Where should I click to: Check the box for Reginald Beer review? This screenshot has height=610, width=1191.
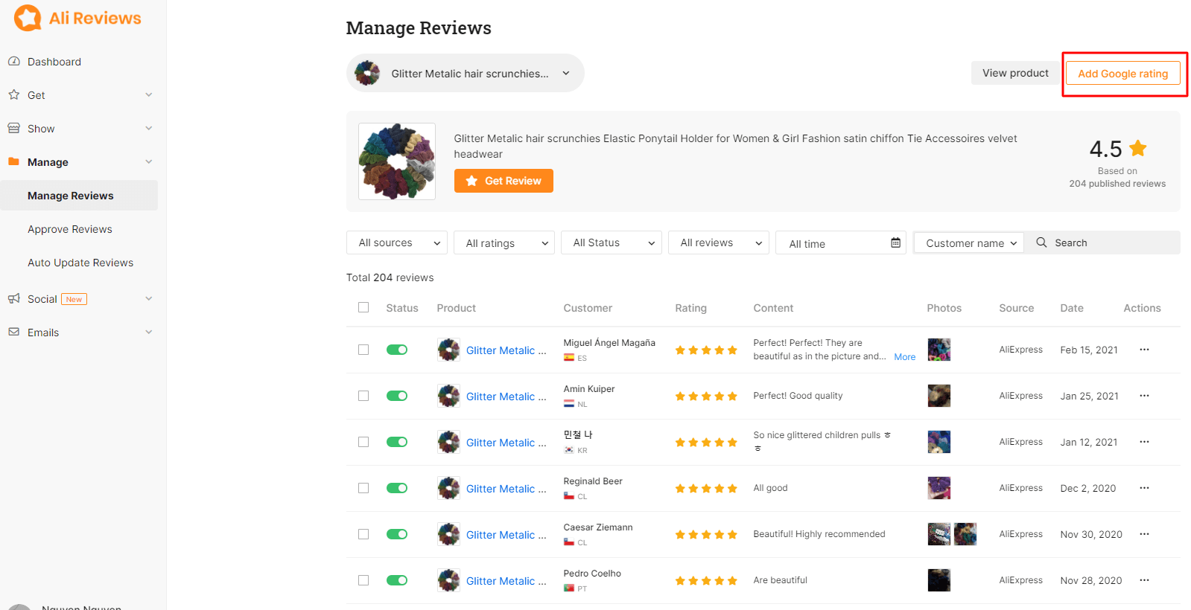point(363,488)
